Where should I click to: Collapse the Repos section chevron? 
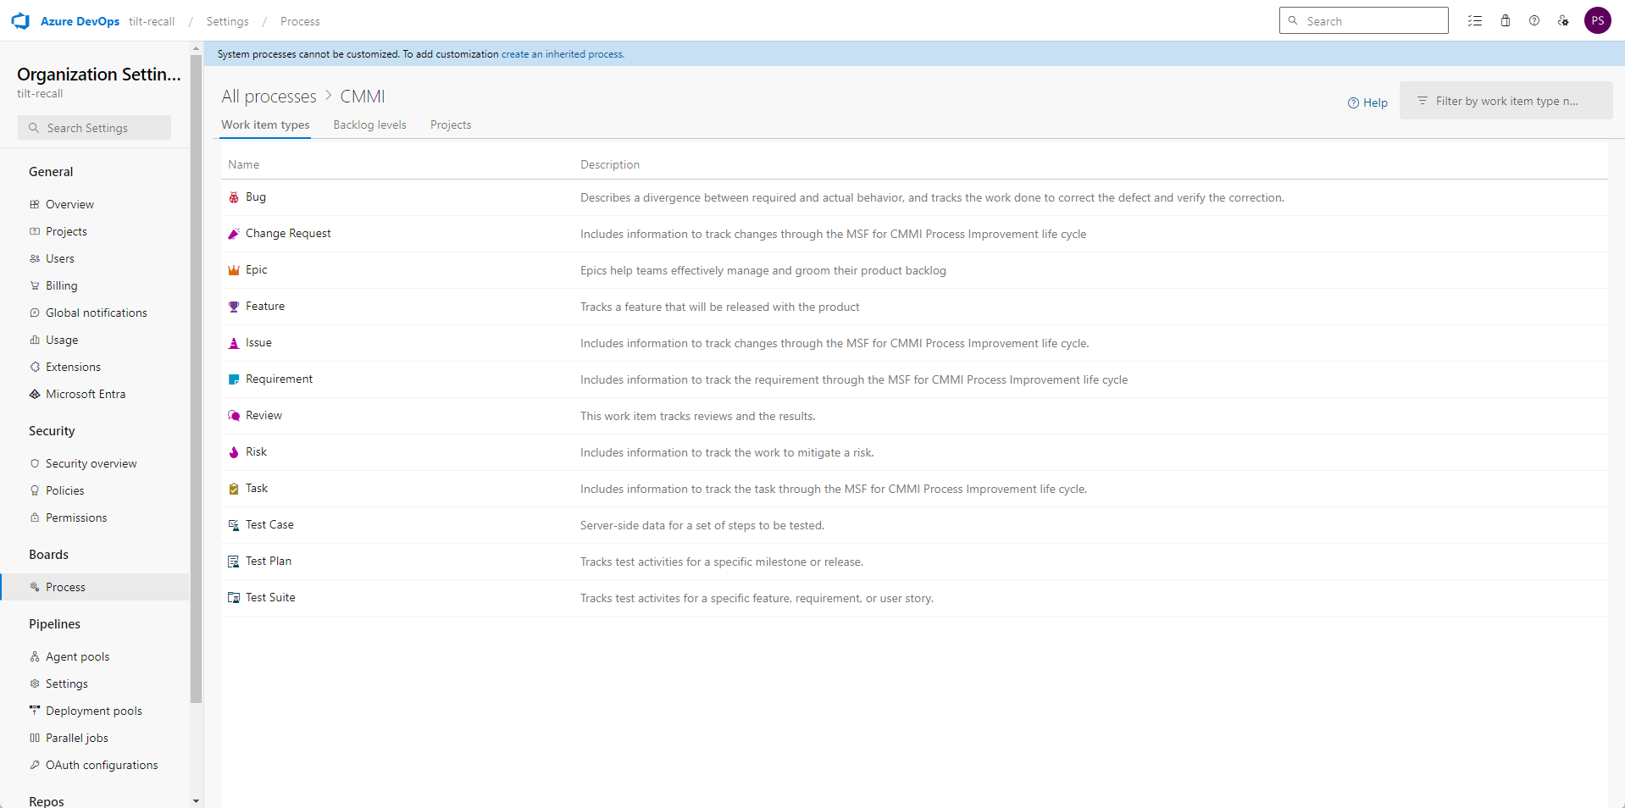(x=196, y=800)
